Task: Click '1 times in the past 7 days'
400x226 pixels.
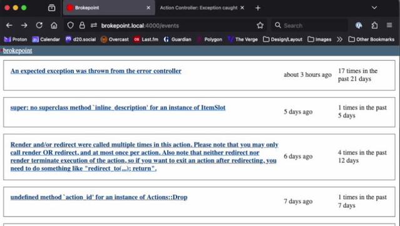Action: tap(362, 201)
